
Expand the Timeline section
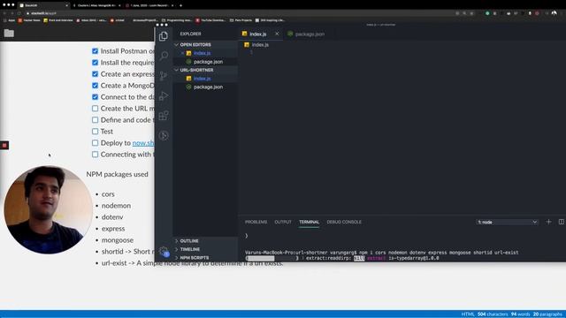tap(205, 249)
